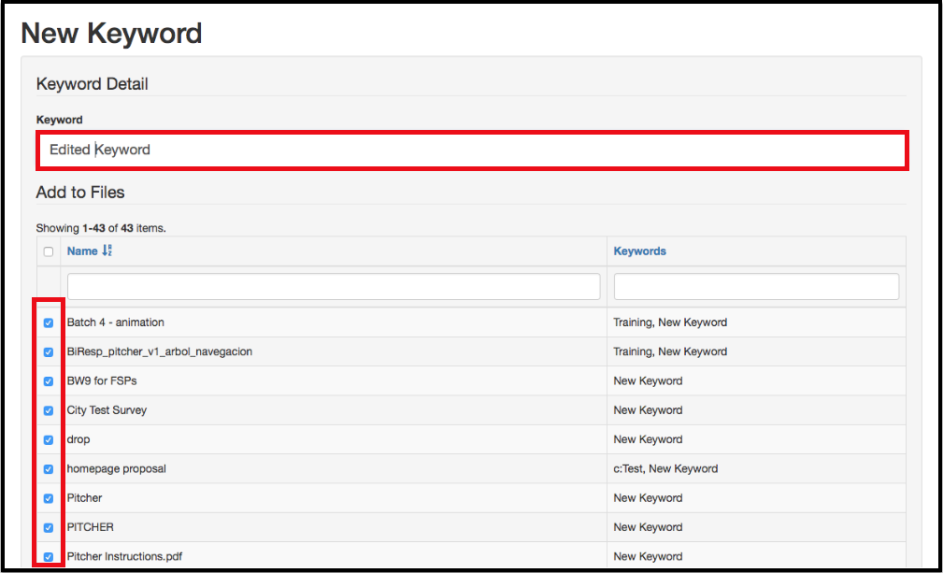Click into the Edited Keyword text field
Screen dimensions: 943x573
[472, 150]
